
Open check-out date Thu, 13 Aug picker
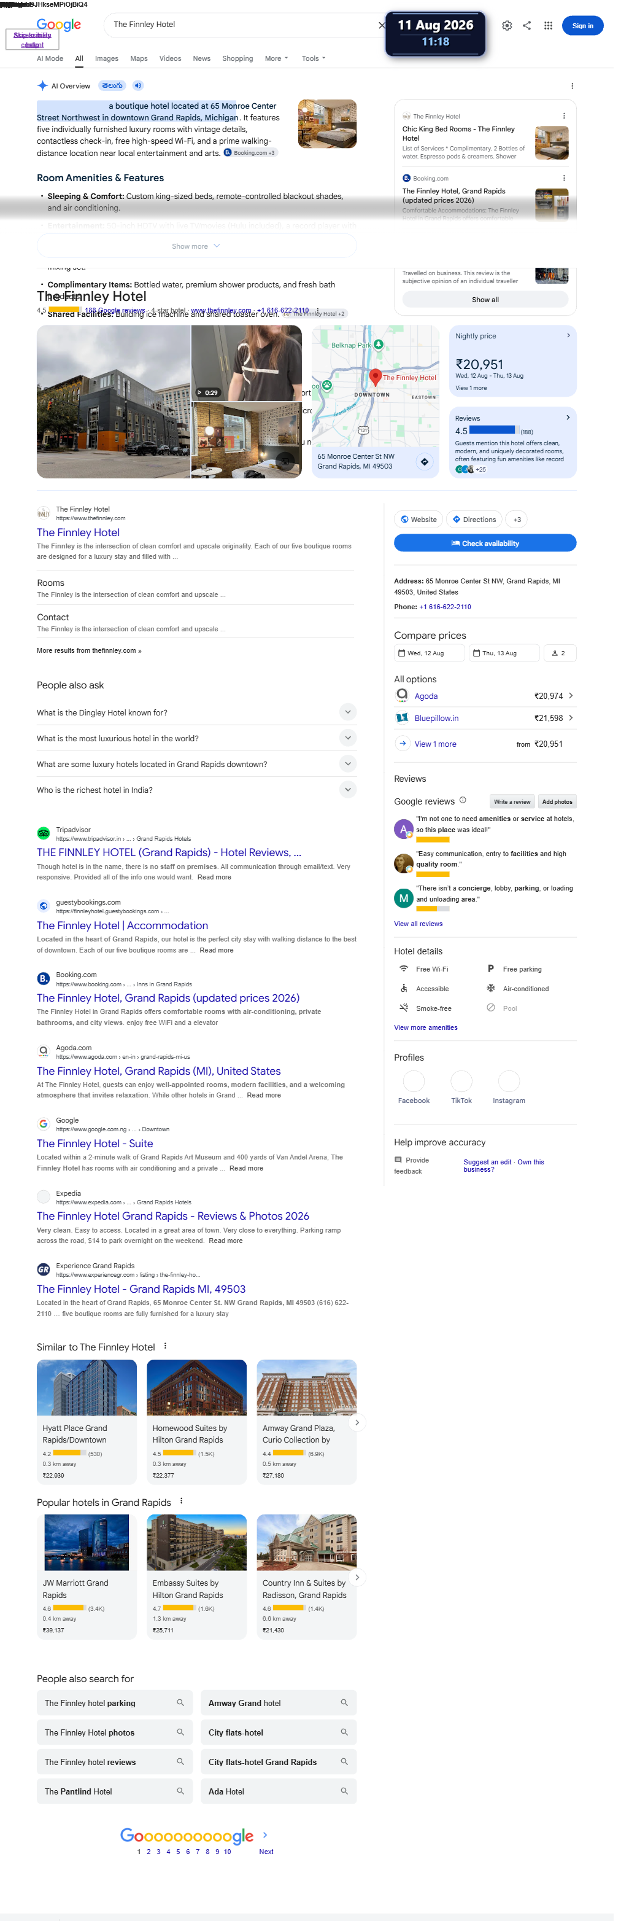pyautogui.click(x=503, y=653)
